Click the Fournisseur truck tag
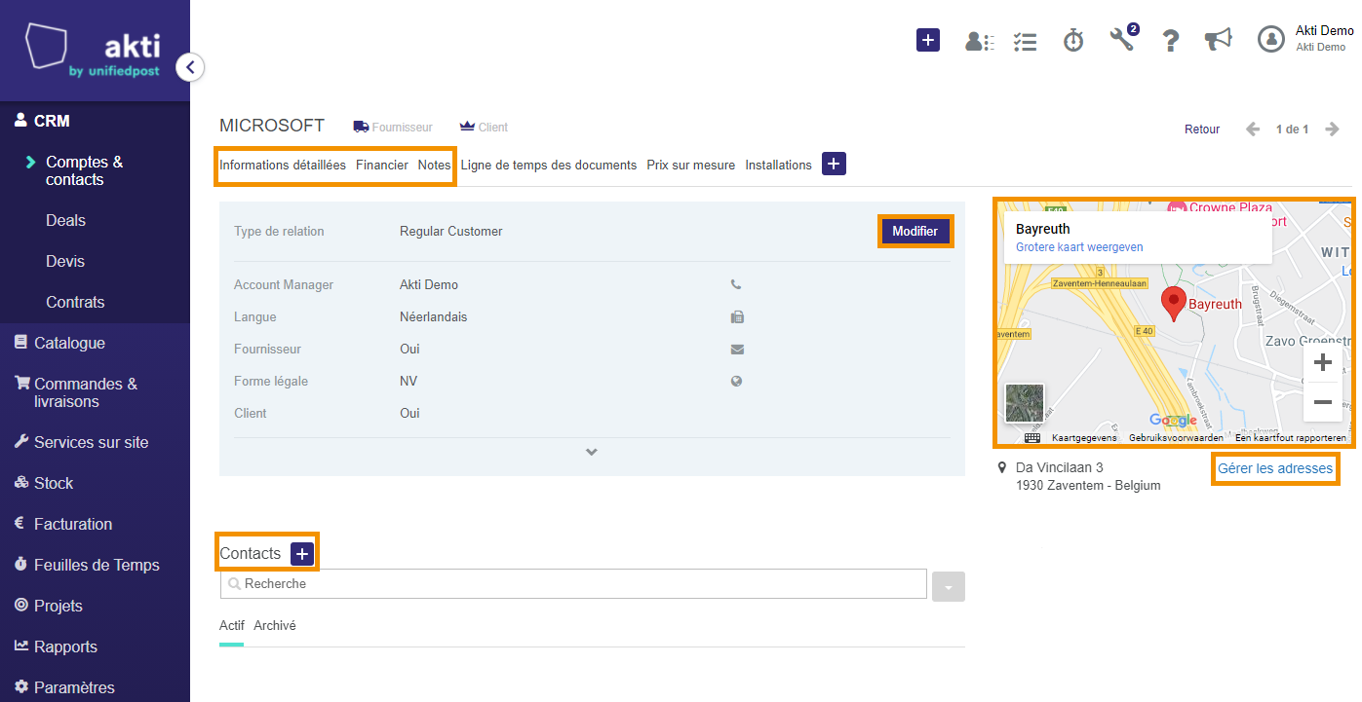Image resolution: width=1362 pixels, height=702 pixels. click(393, 128)
